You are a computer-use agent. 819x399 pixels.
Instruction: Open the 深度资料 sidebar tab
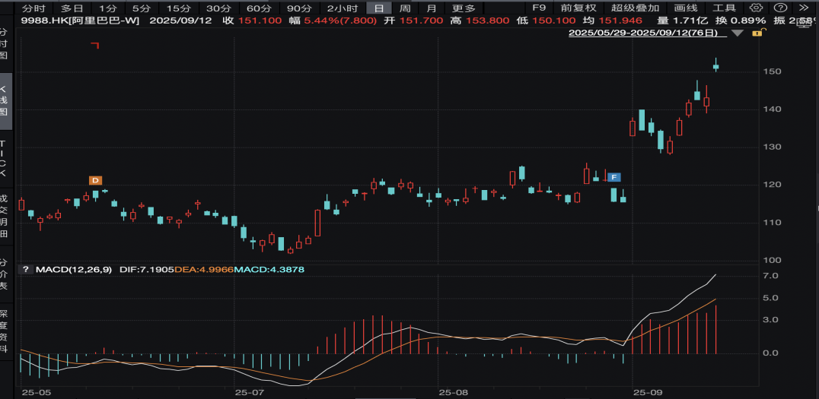click(3, 331)
